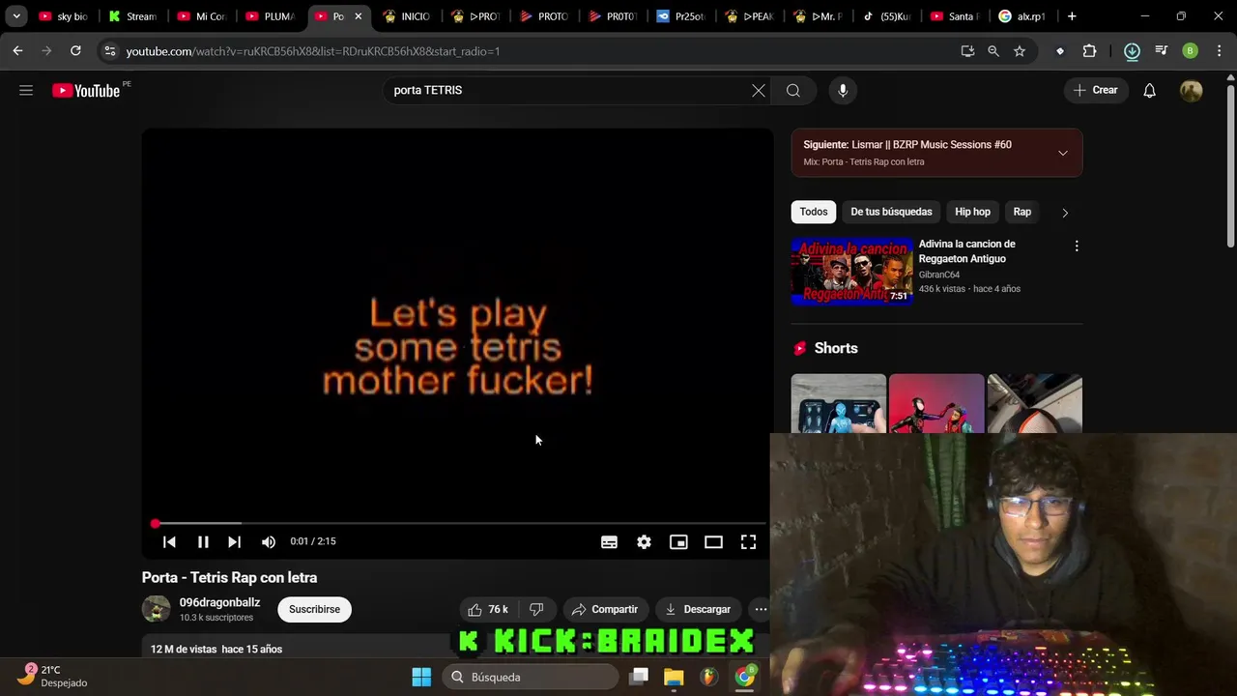Open the first Shorts thumbnail
1237x696 pixels.
tap(839, 404)
